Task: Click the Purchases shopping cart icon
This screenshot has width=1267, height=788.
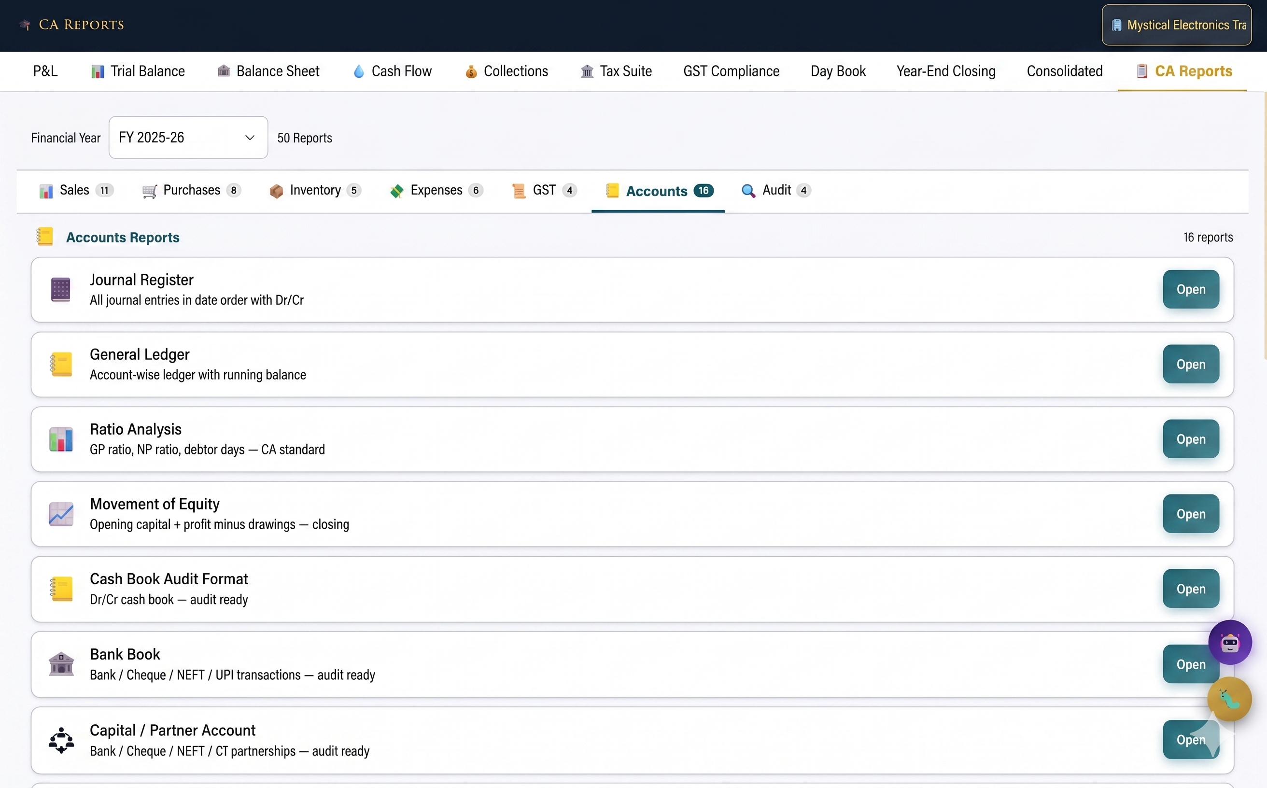Action: pyautogui.click(x=150, y=191)
